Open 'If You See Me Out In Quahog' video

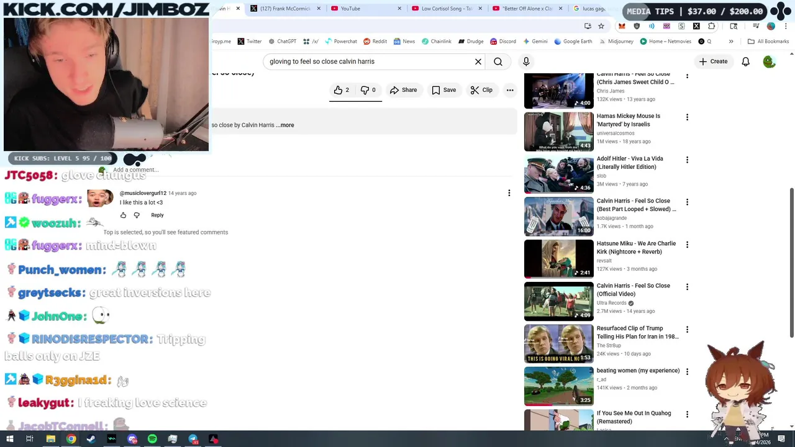(x=634, y=417)
